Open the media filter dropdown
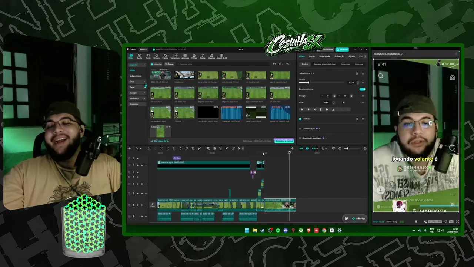The width and height of the screenshot is (474, 267). pyautogui.click(x=288, y=64)
